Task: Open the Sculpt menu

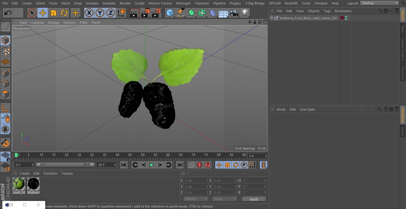Action: pos(139,3)
